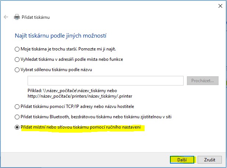Select 'Moje tiskárna je trochu starší' radio button
Image resolution: width=227 pixels, height=168 pixels.
click(17, 49)
